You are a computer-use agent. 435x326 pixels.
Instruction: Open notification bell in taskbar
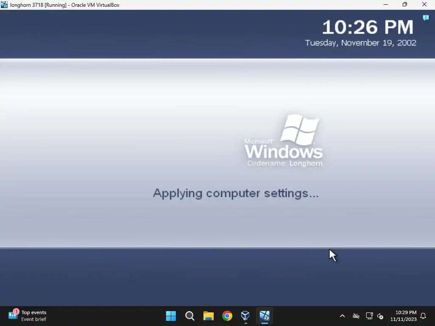point(424,316)
